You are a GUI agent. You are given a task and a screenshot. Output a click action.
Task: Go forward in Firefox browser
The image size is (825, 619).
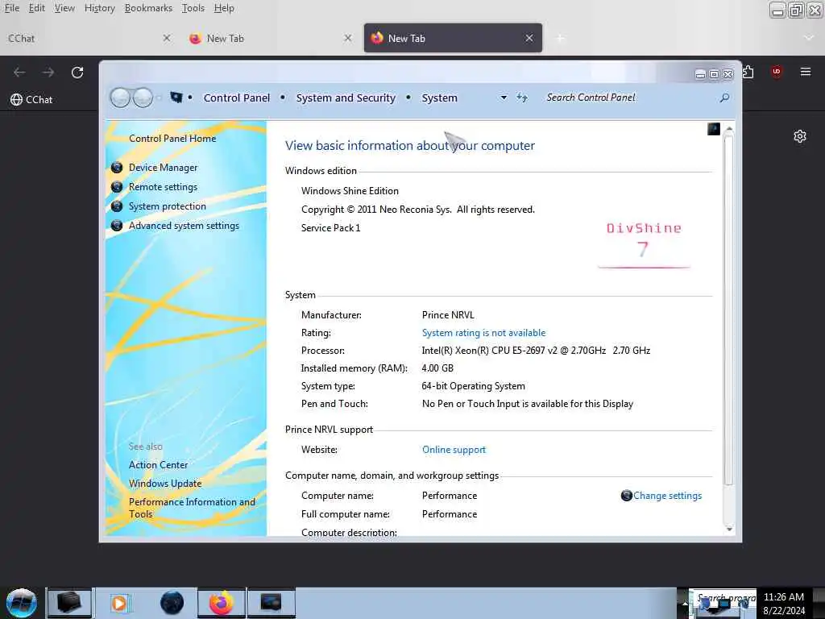[x=48, y=72]
